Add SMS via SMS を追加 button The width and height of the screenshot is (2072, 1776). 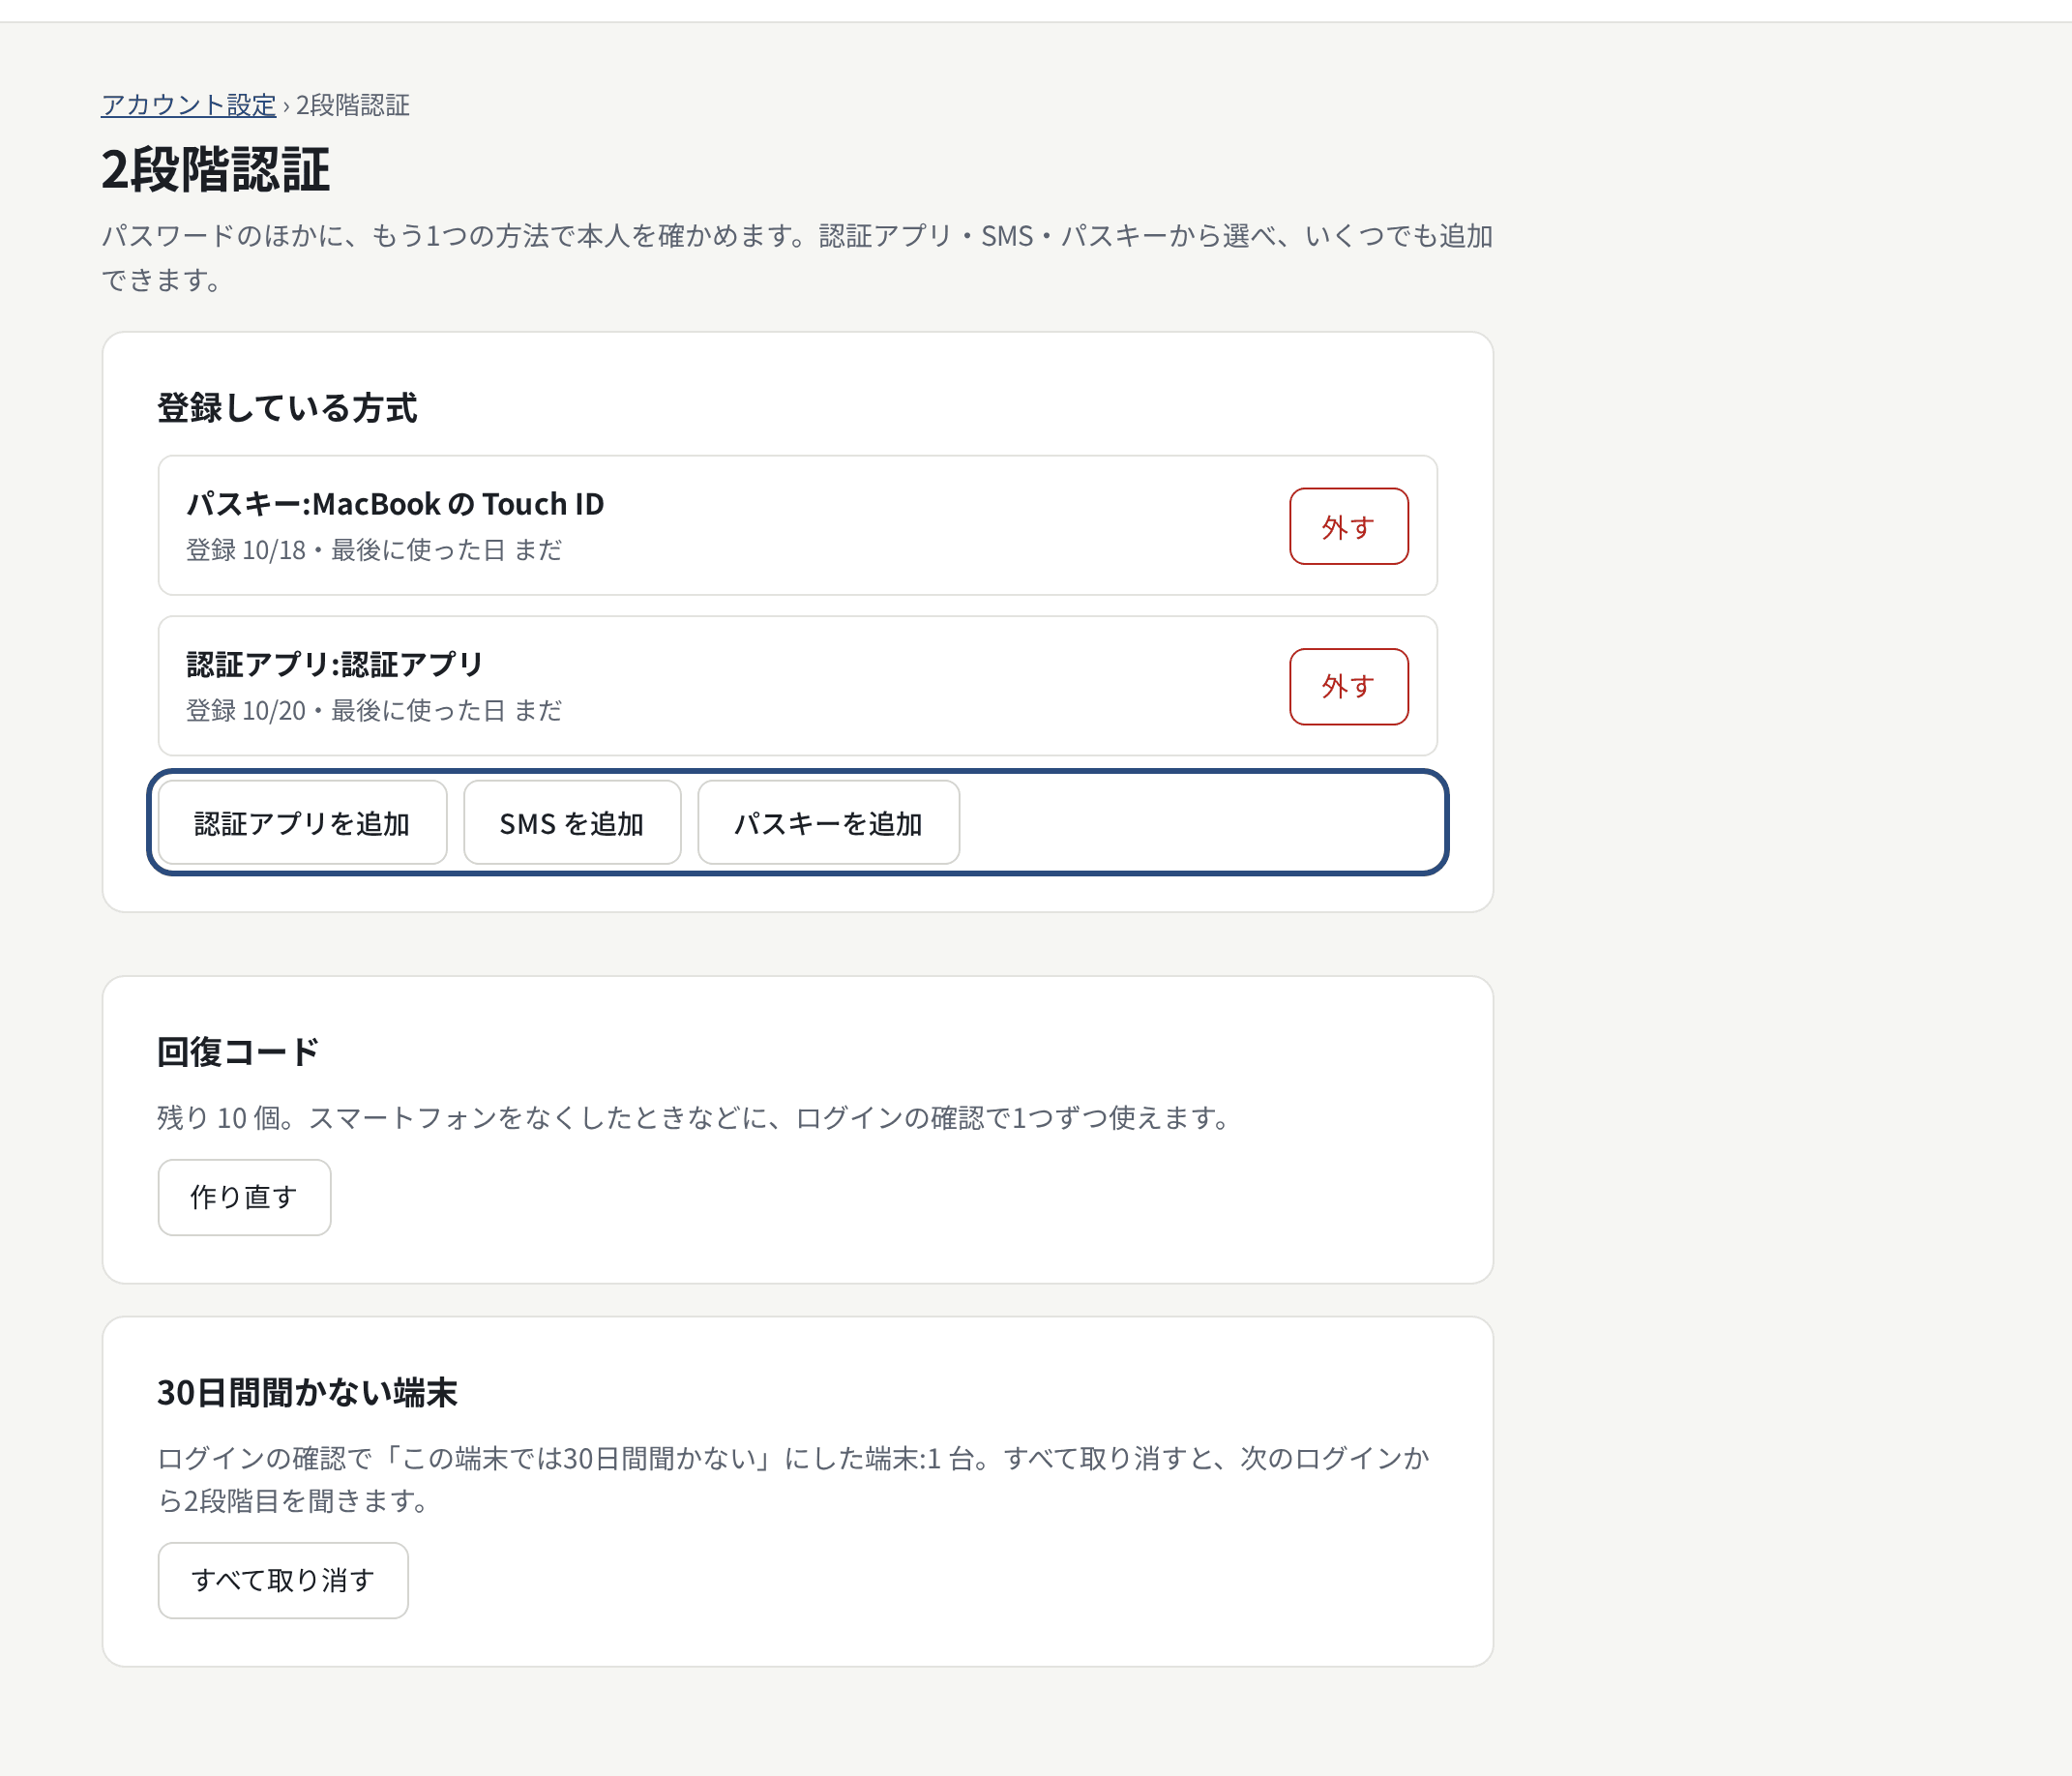(572, 823)
